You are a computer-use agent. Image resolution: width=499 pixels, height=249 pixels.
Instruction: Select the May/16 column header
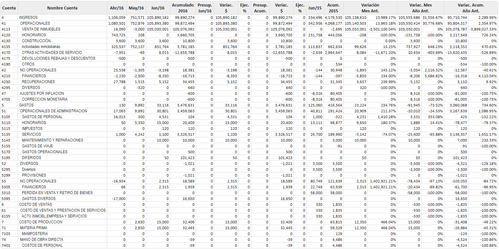pos(136,8)
